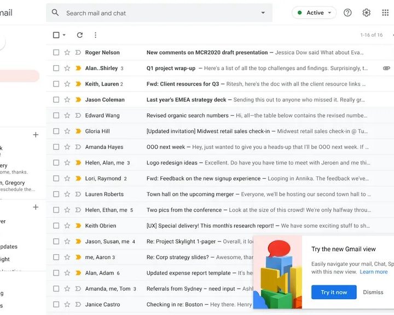Open Referrals from Sydney email
Viewport: 394px width, 315px height.
150,289
